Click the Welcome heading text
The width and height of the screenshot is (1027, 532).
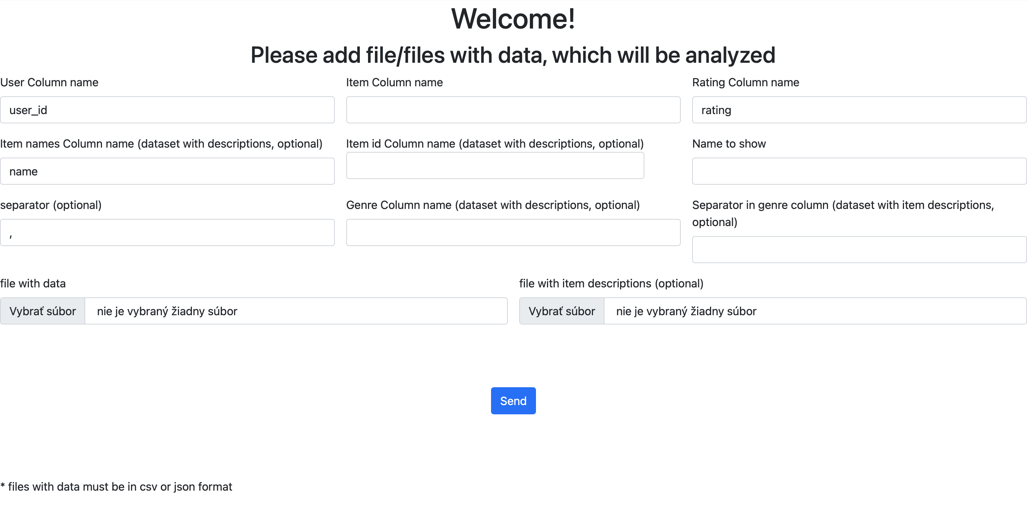[x=513, y=18]
